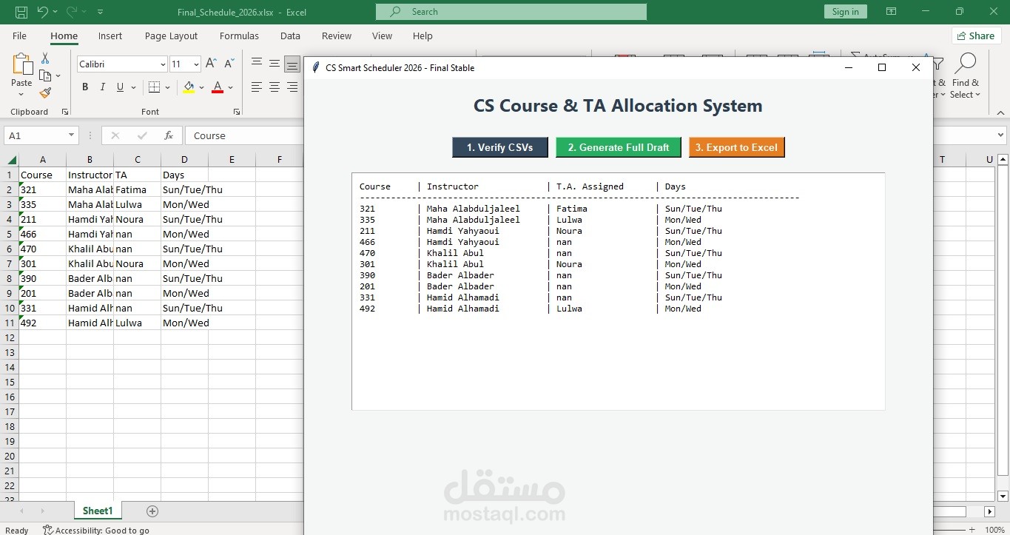1010x535 pixels.
Task: Toggle underline formatting
Action: 118,87
